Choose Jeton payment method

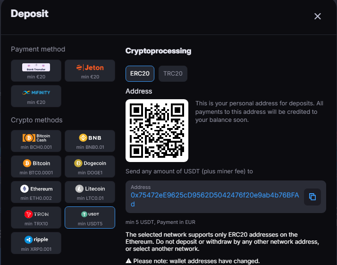(90, 70)
